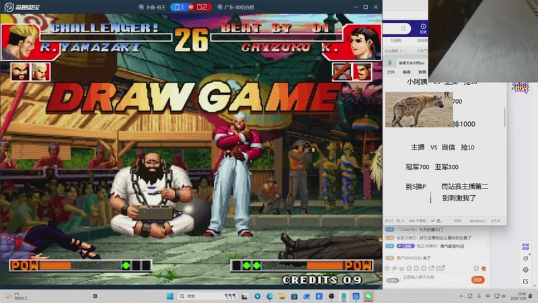This screenshot has height=303, width=538.
Task: Click the clock icon in chat toolbar
Action: 387,268
